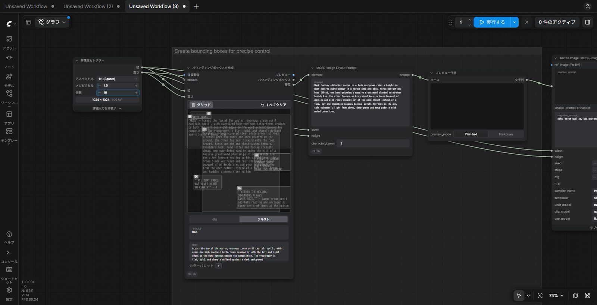Open the pointer tool mode dropdown arrow

click(528, 295)
